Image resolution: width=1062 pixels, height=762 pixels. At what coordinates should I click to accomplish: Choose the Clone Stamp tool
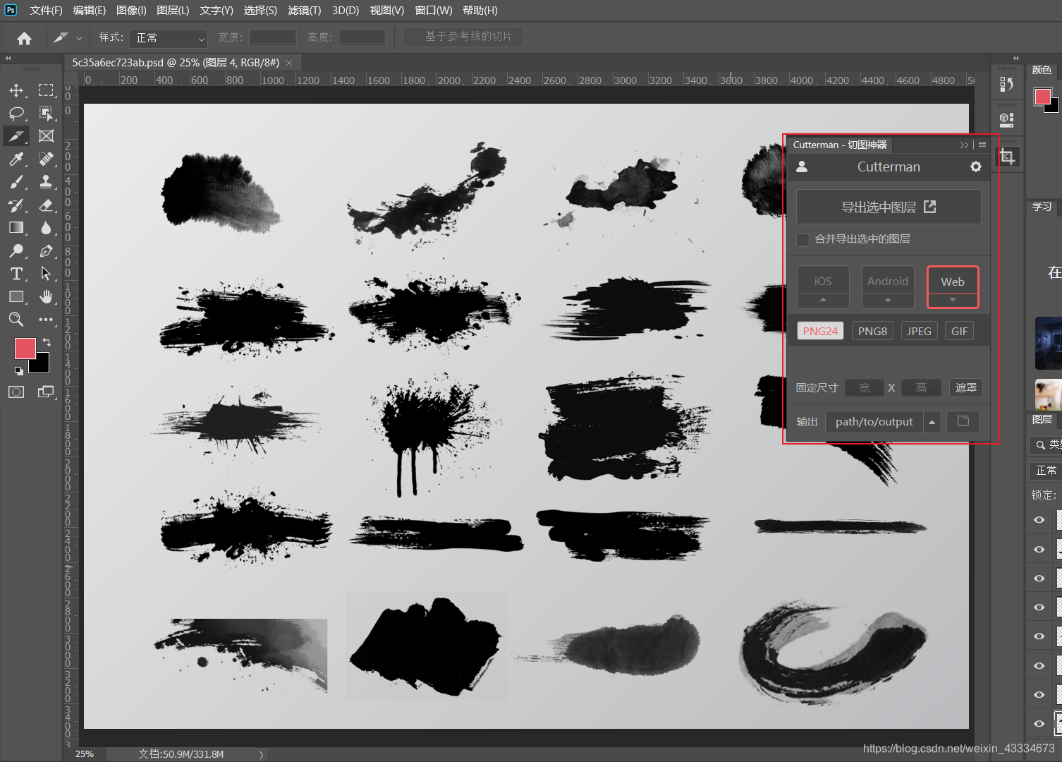coord(46,182)
